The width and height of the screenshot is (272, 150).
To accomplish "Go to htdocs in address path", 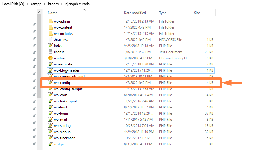I will 53,4.
